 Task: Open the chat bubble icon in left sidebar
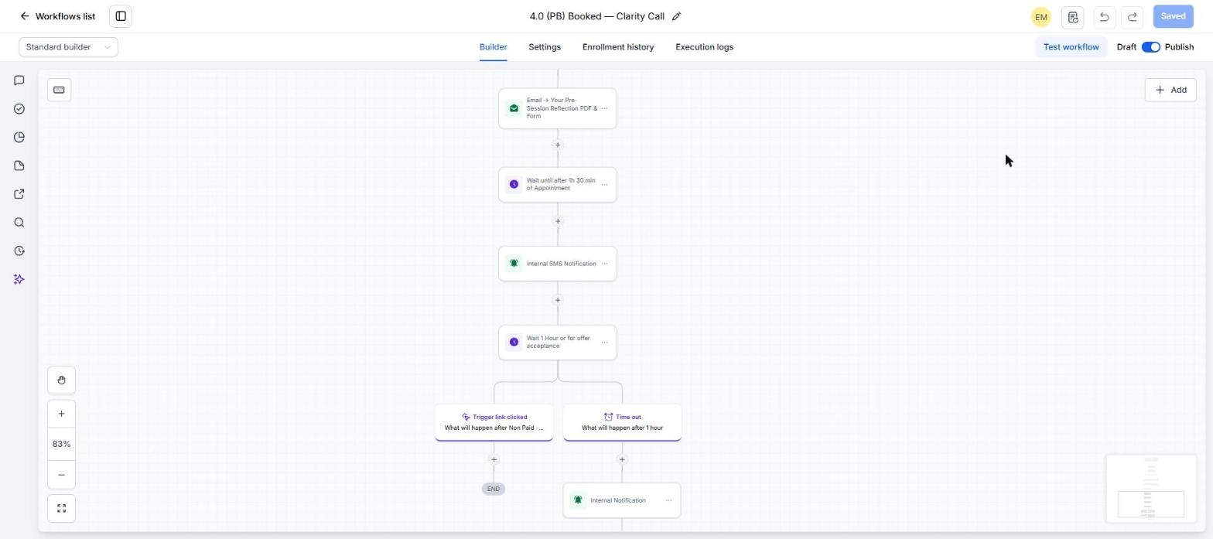[x=19, y=80]
